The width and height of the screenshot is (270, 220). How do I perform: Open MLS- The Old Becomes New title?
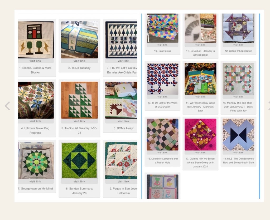click(238, 161)
